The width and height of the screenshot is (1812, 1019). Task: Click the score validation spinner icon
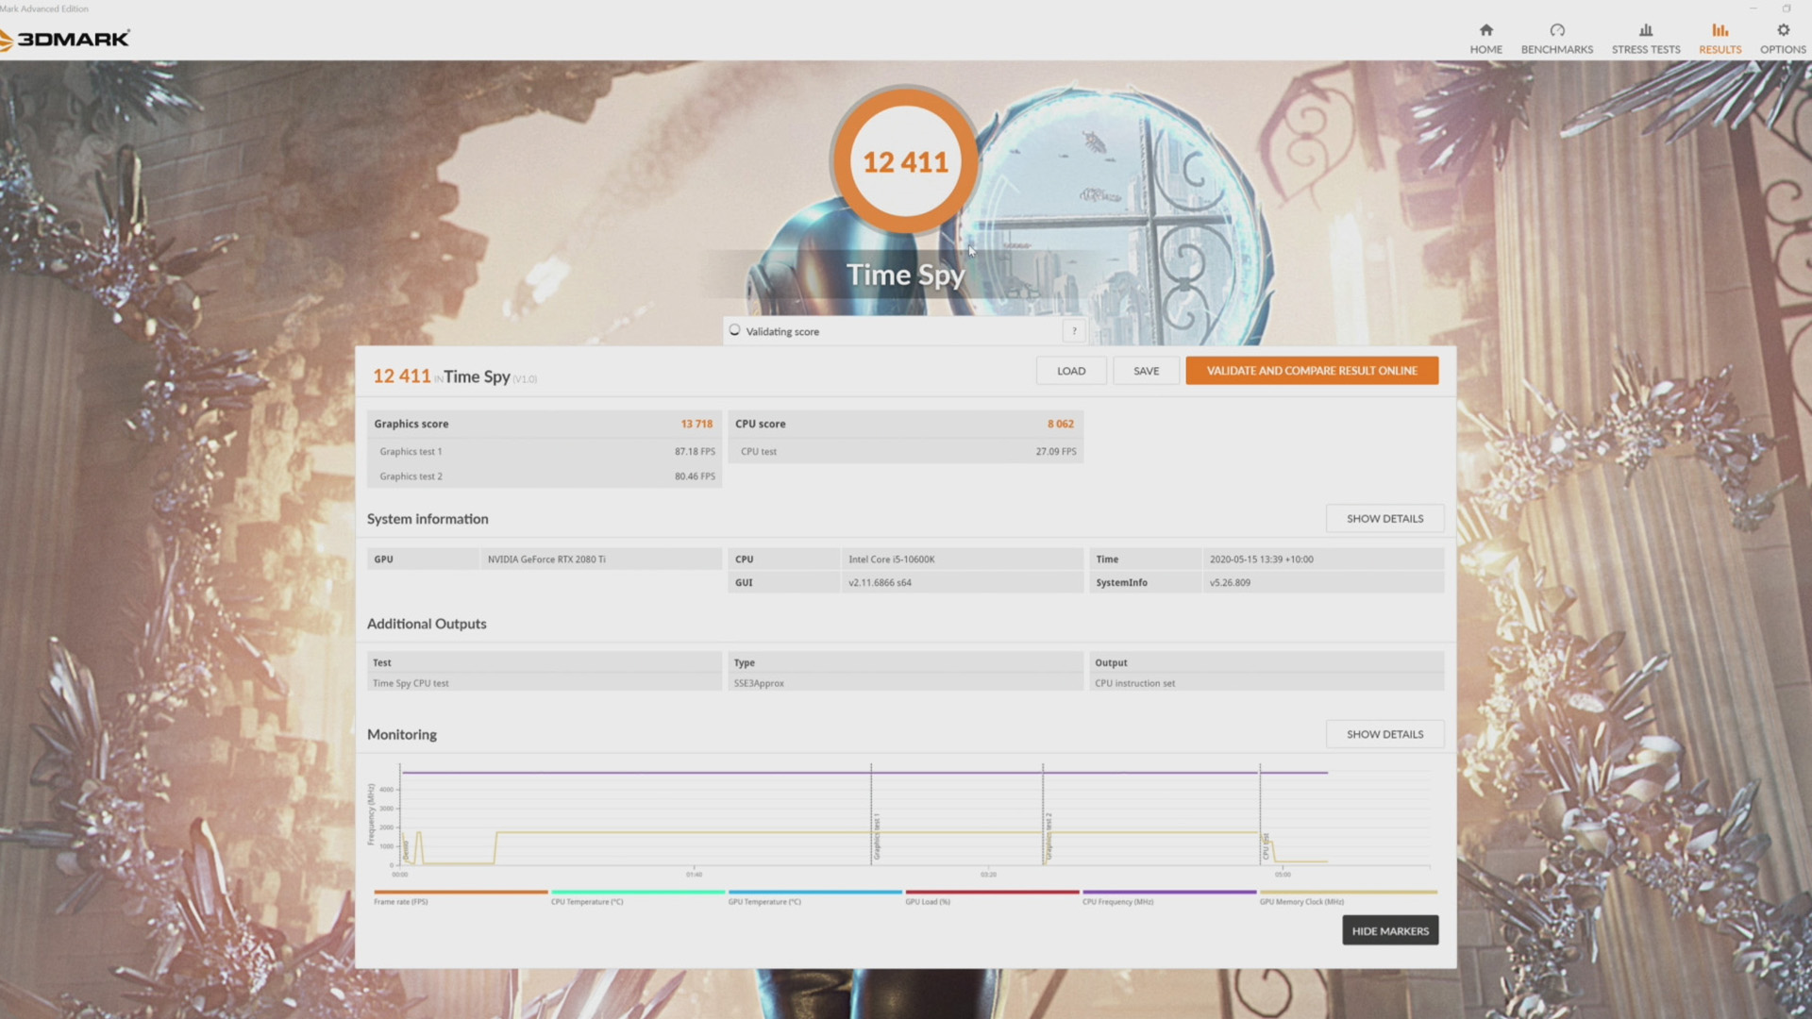pyautogui.click(x=733, y=331)
